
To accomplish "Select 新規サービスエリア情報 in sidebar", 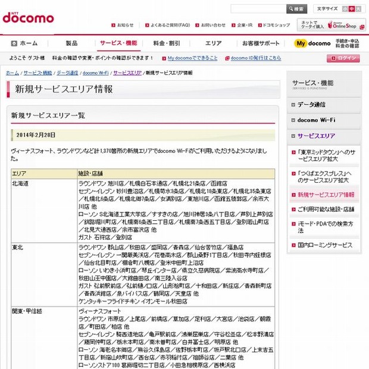I will (x=326, y=195).
